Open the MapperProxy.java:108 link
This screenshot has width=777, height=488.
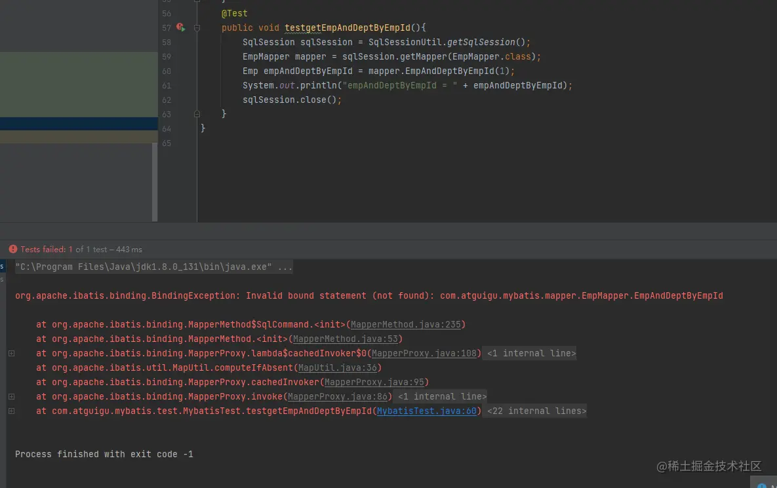pos(424,353)
